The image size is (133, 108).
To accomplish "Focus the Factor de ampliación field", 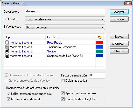I will (x=97, y=75).
